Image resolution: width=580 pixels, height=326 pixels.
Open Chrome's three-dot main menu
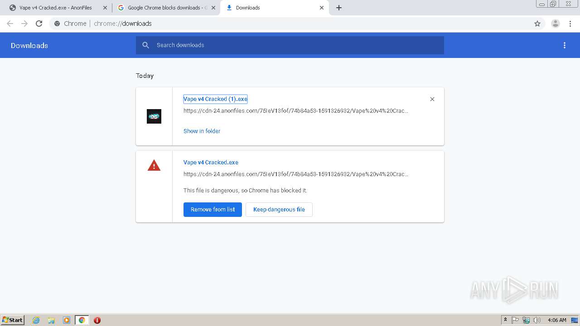point(570,24)
